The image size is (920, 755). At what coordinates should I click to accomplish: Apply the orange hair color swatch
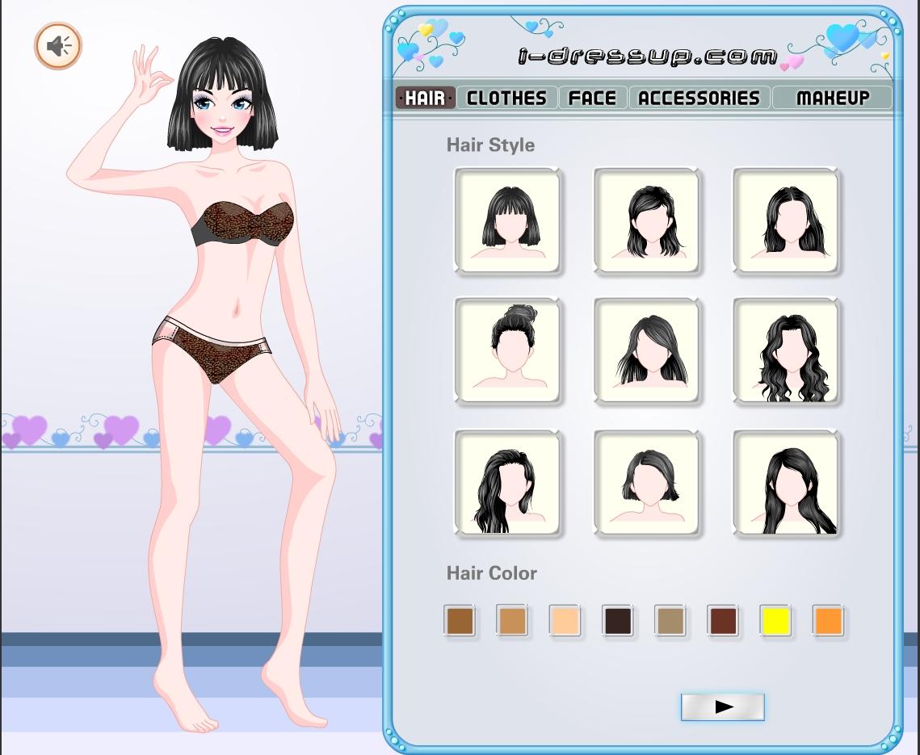(x=829, y=621)
